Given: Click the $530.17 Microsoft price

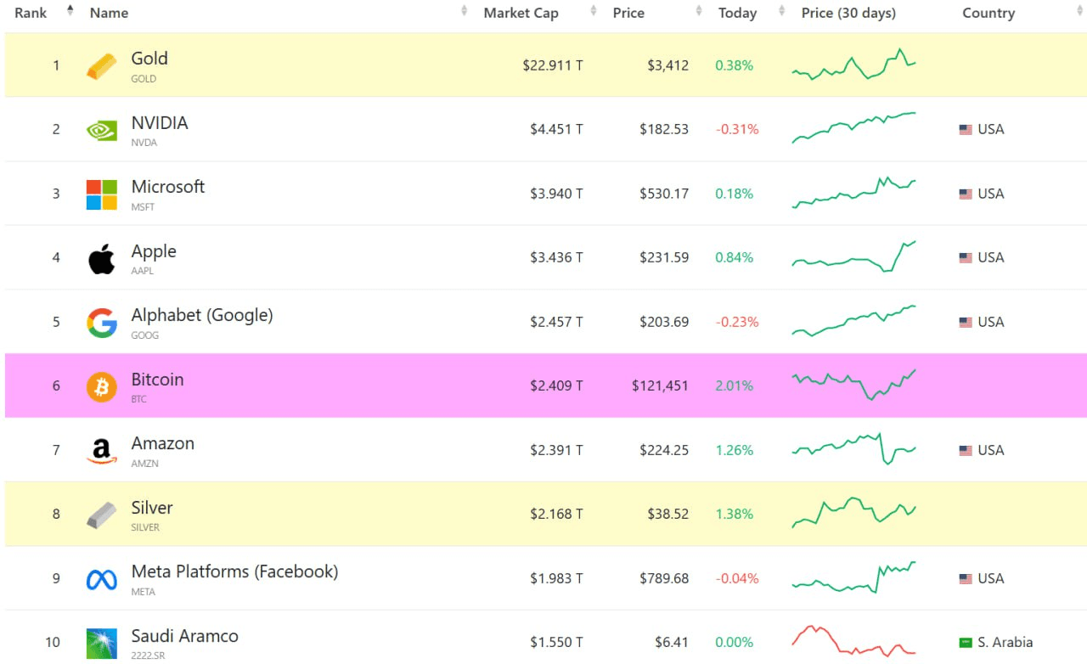Looking at the screenshot, I should point(664,194).
